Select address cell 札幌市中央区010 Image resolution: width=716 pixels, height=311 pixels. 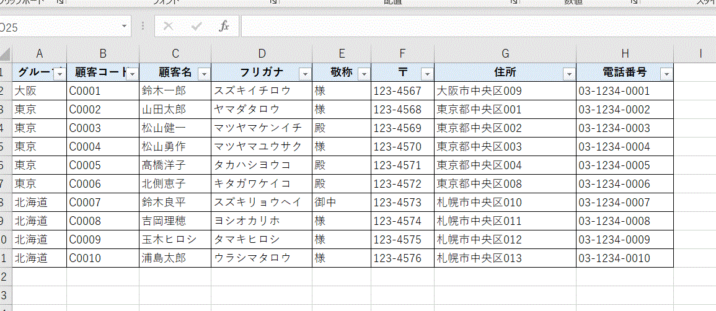(x=505, y=202)
